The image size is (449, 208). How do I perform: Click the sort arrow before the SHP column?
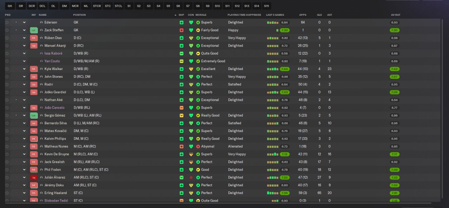(x=175, y=15)
